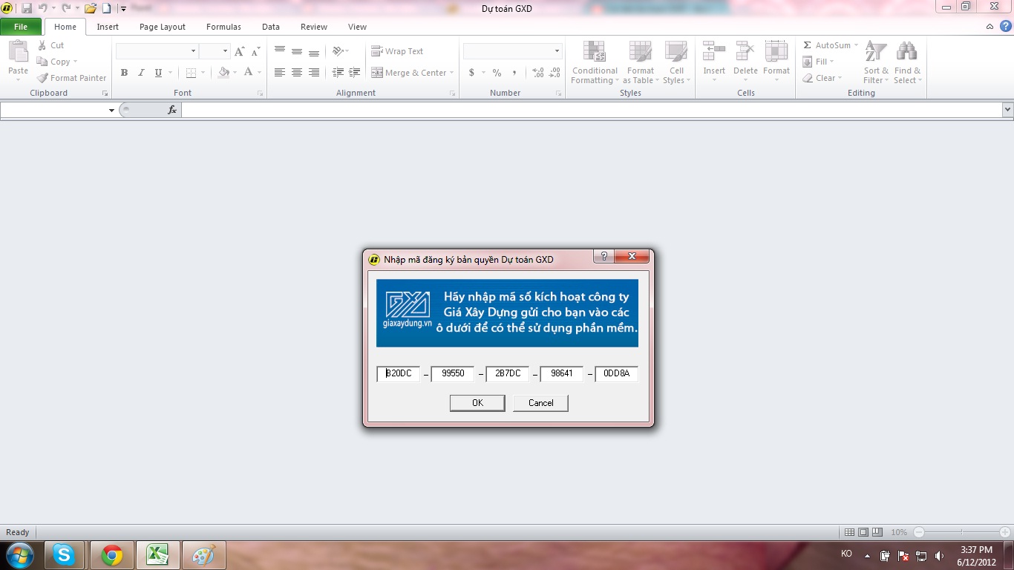Open the font name combo box

(157, 51)
